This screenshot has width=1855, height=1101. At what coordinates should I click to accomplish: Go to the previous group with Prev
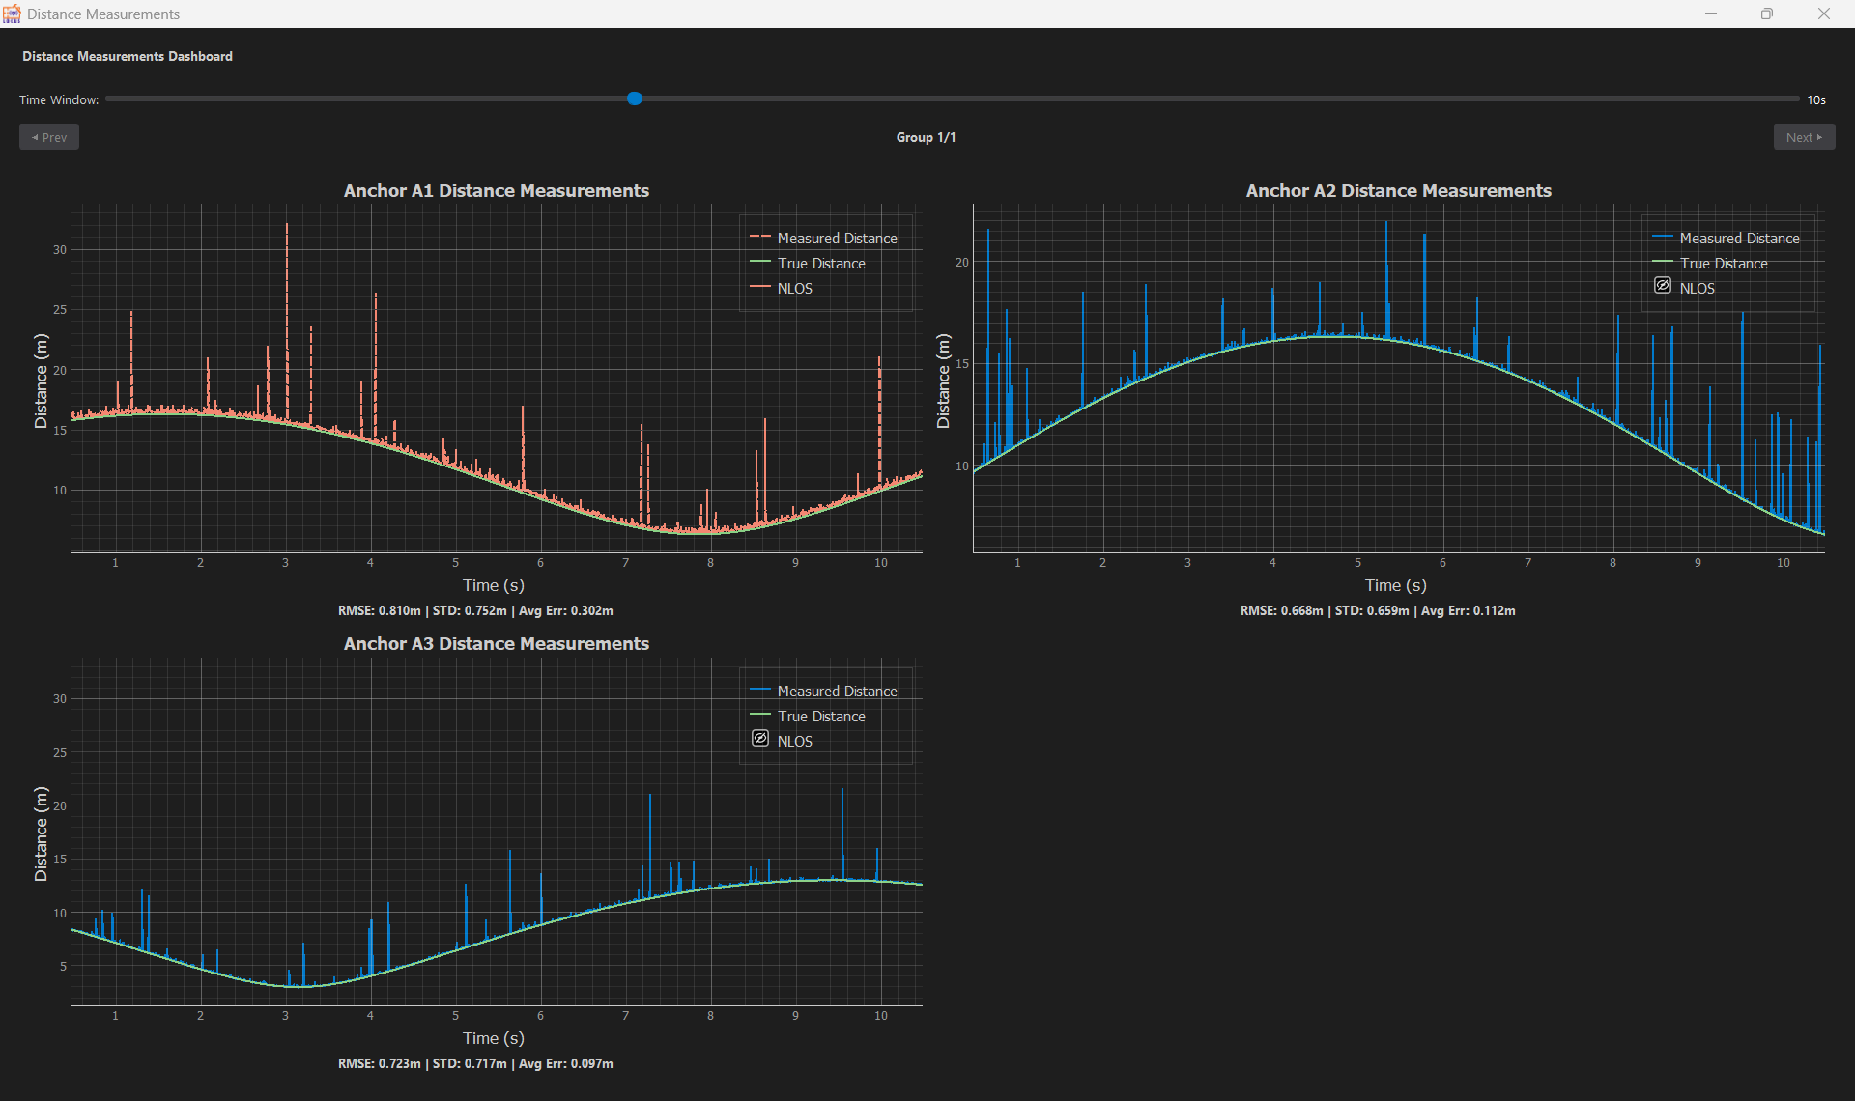point(49,137)
